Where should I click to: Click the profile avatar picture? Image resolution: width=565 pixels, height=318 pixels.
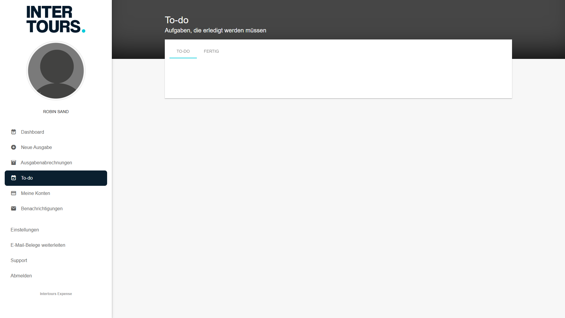coord(56,71)
